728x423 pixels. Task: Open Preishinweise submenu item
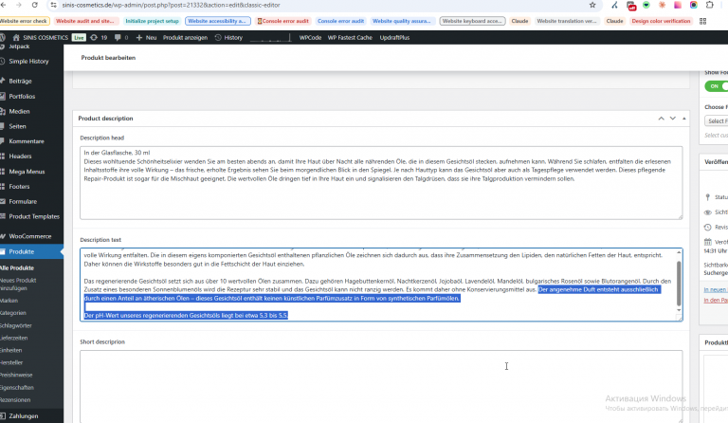pyautogui.click(x=16, y=376)
